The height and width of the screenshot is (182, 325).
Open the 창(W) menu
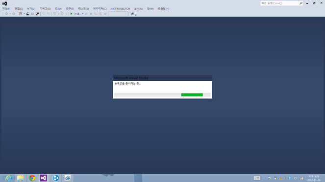150,9
